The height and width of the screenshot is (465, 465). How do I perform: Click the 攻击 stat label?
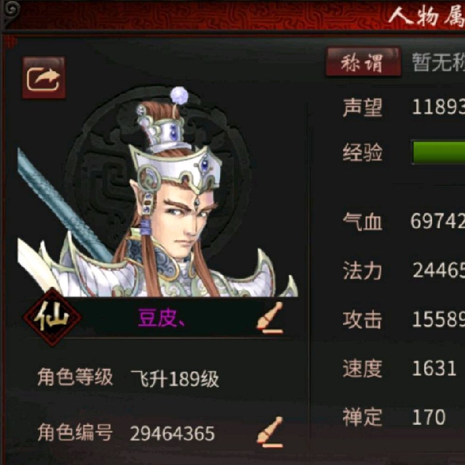pos(362,320)
